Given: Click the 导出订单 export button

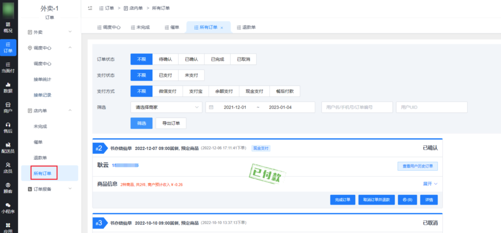Looking at the screenshot, I should pos(171,123).
